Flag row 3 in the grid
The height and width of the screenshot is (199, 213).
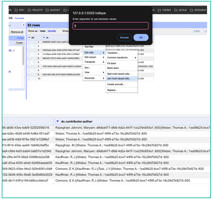coord(34,50)
